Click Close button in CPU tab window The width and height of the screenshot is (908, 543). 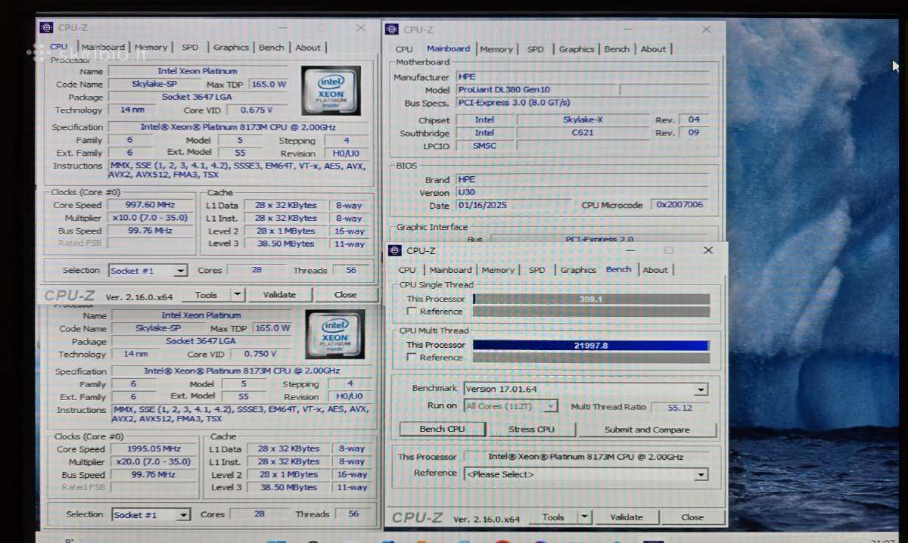point(346,295)
